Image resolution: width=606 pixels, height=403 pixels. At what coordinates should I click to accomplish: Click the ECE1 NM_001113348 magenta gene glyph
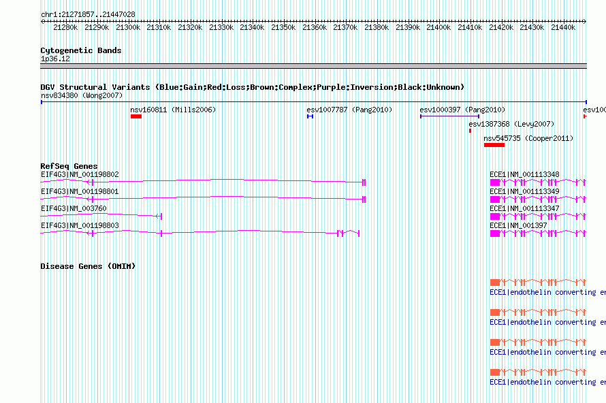[538, 182]
